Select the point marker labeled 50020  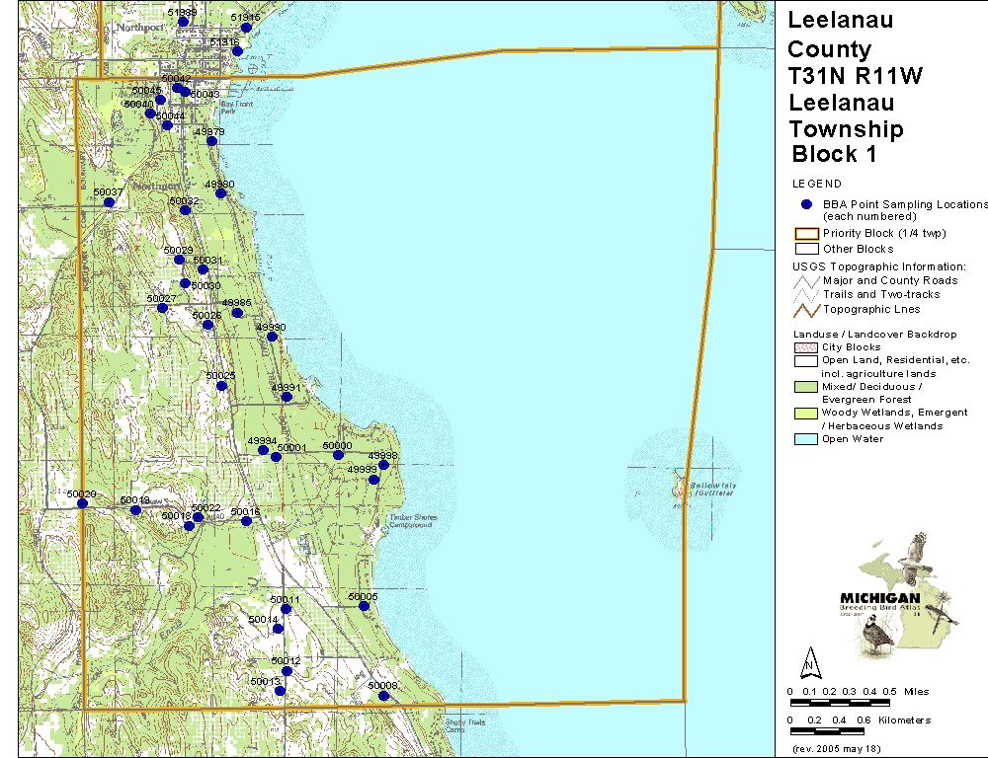pos(82,503)
